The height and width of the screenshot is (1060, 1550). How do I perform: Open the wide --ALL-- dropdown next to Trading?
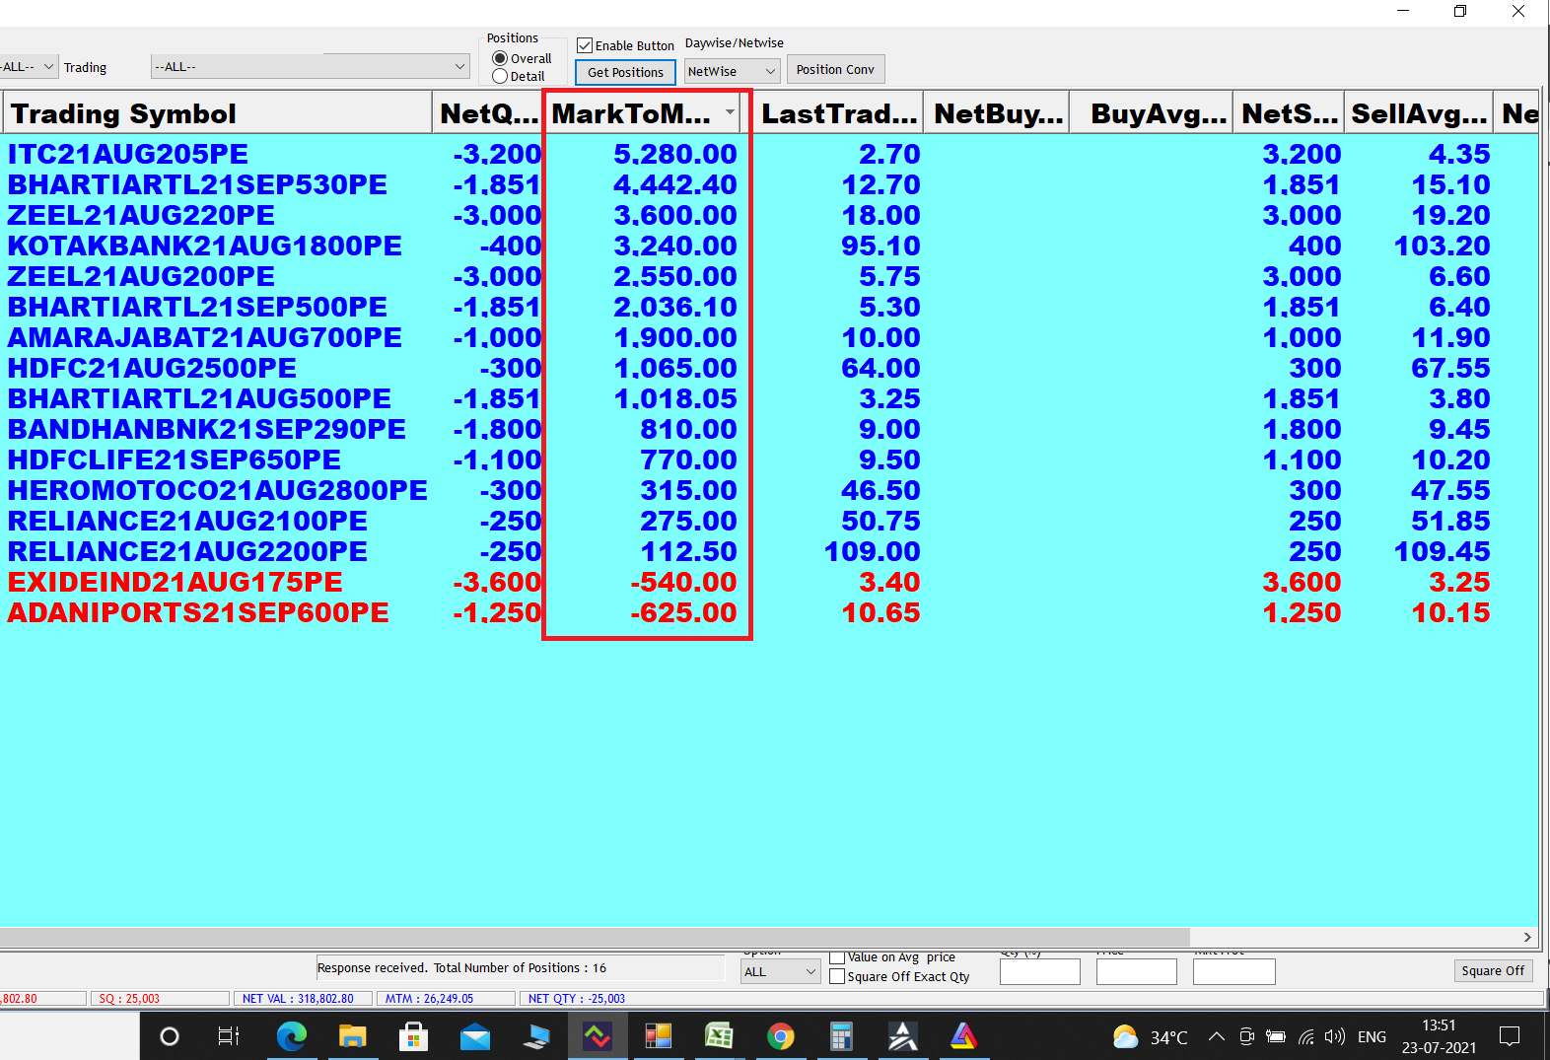[311, 67]
